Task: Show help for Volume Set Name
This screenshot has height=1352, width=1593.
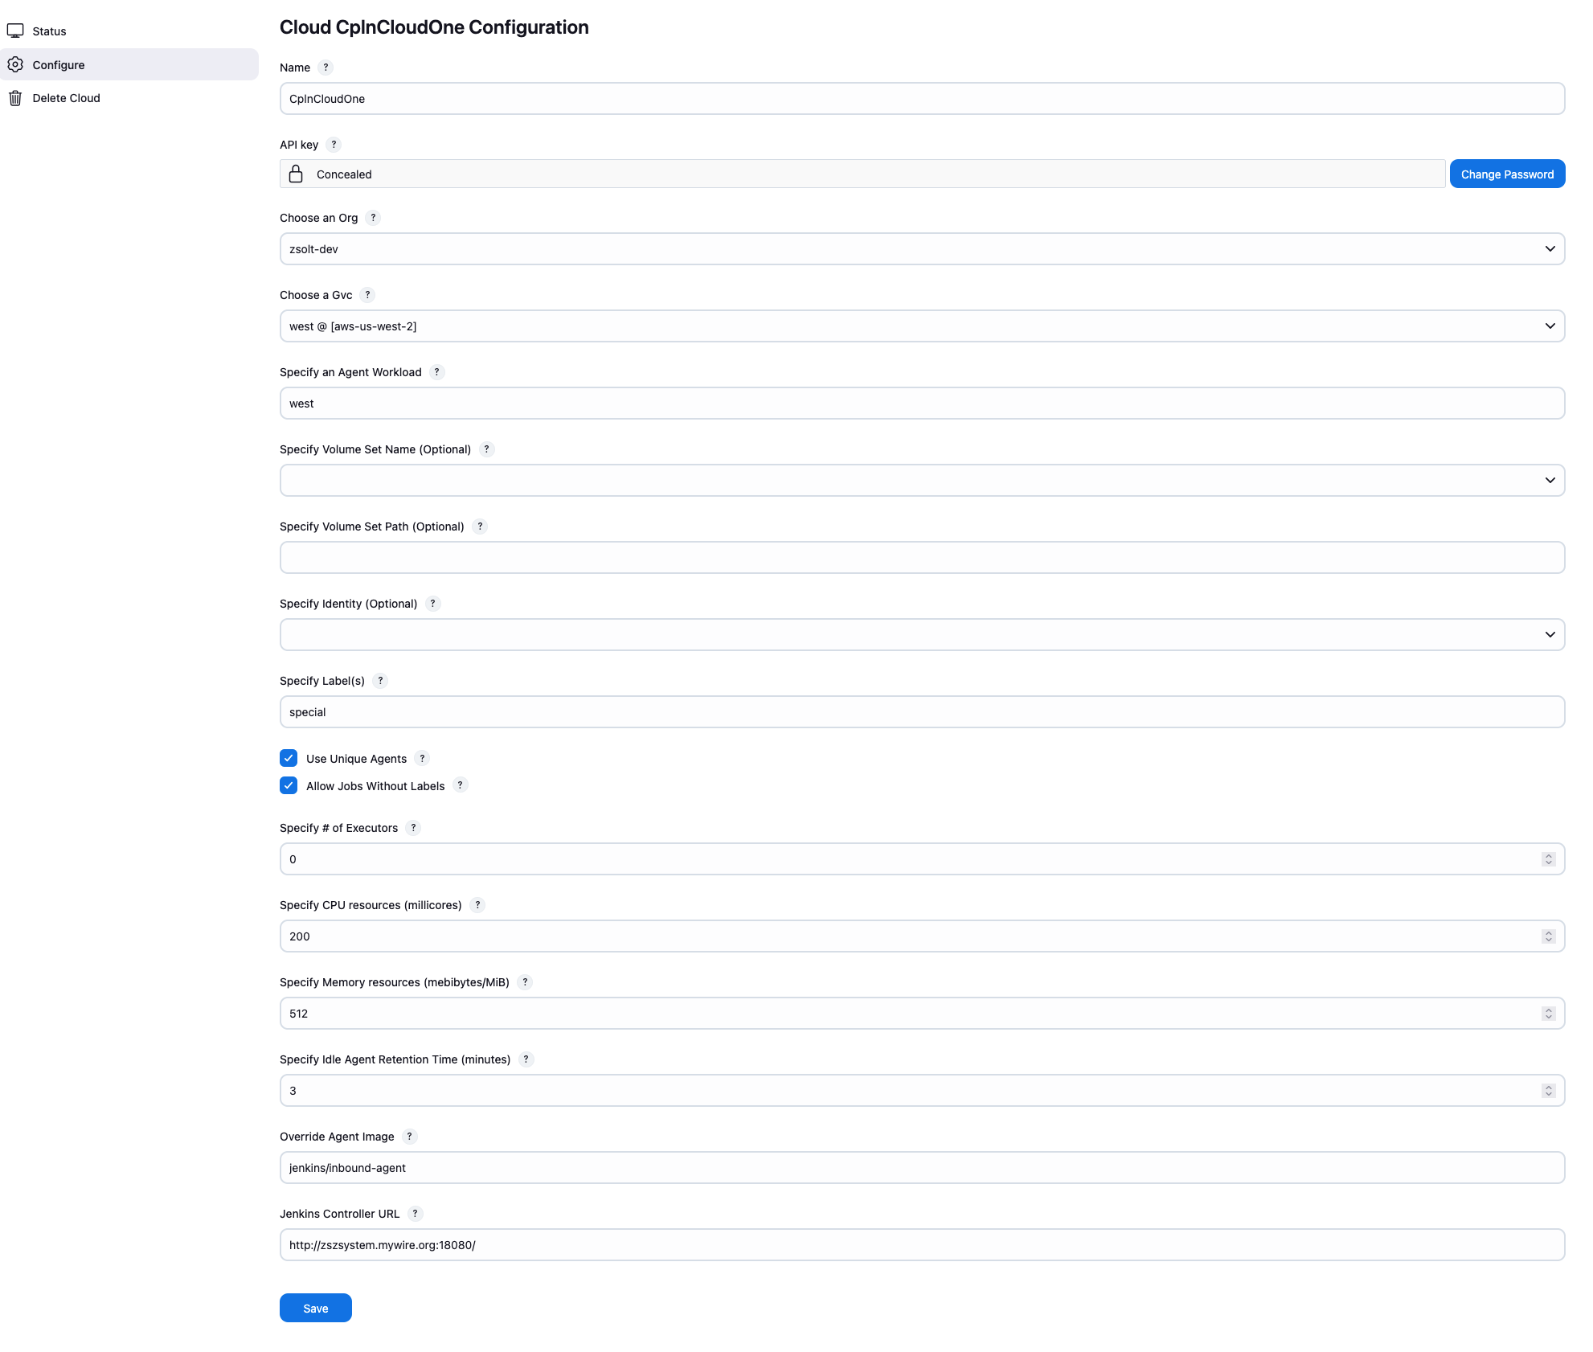Action: coord(486,449)
